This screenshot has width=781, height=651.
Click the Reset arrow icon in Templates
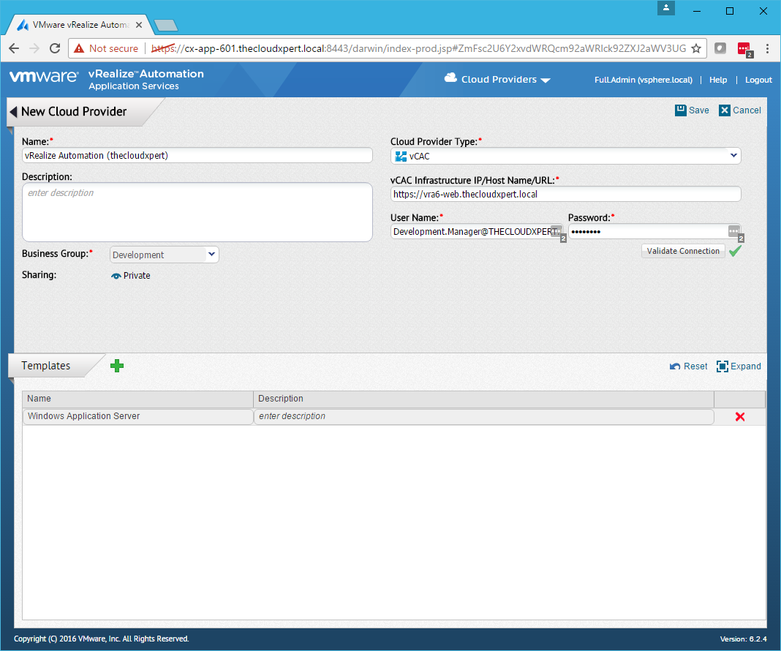675,366
